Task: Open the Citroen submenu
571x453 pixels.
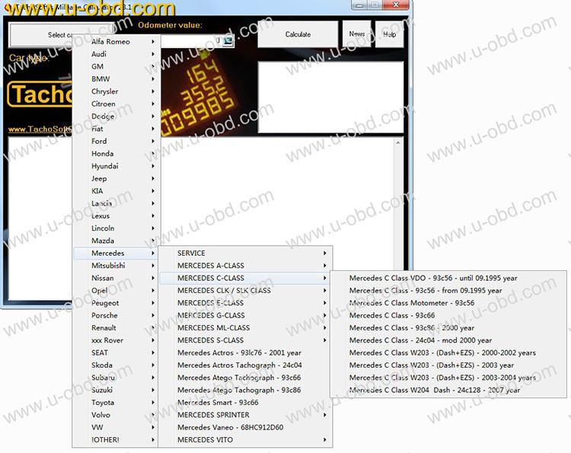Action: (x=116, y=104)
